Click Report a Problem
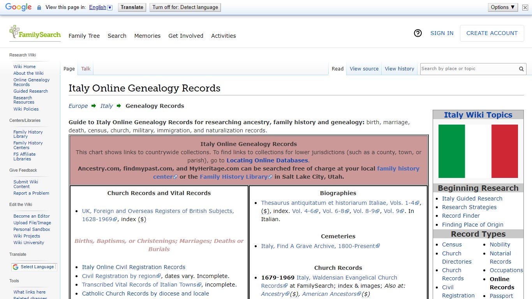The height and width of the screenshot is (299, 532). pos(31,193)
